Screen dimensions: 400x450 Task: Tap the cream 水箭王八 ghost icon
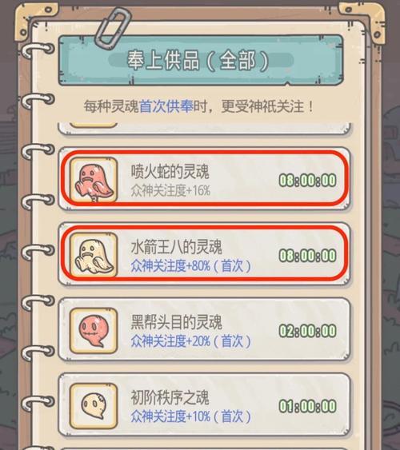[x=94, y=255]
